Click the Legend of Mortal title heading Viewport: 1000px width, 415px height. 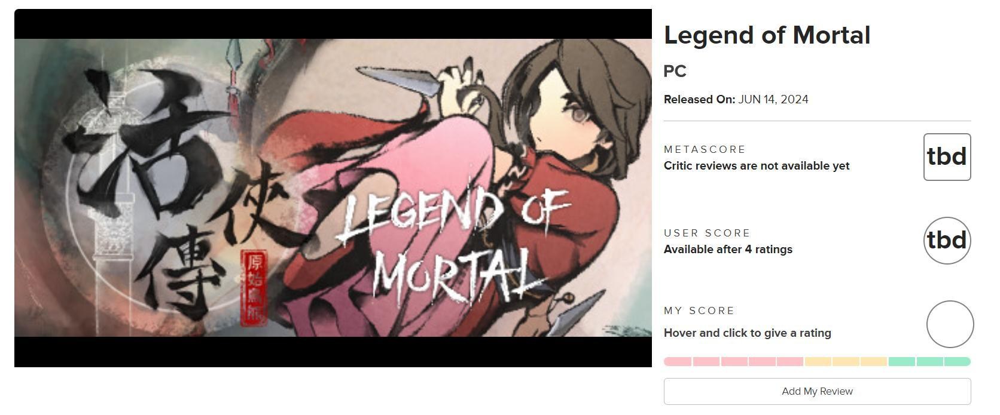(x=767, y=35)
